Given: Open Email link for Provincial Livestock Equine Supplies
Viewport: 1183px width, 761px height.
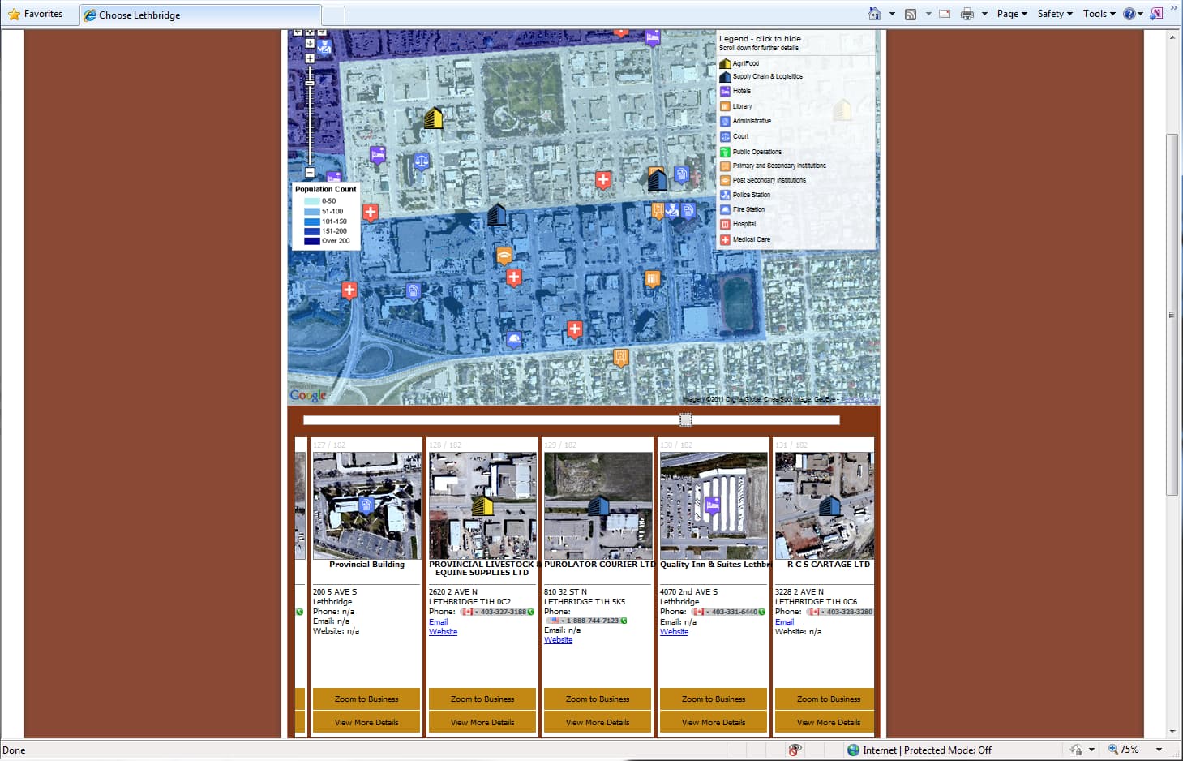Looking at the screenshot, I should pos(438,622).
